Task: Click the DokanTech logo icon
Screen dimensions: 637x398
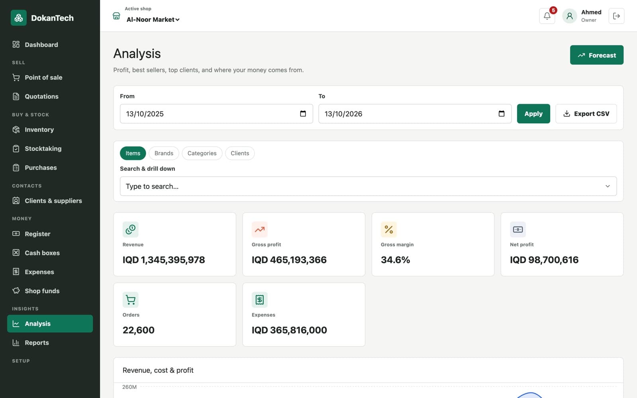Action: [x=18, y=18]
